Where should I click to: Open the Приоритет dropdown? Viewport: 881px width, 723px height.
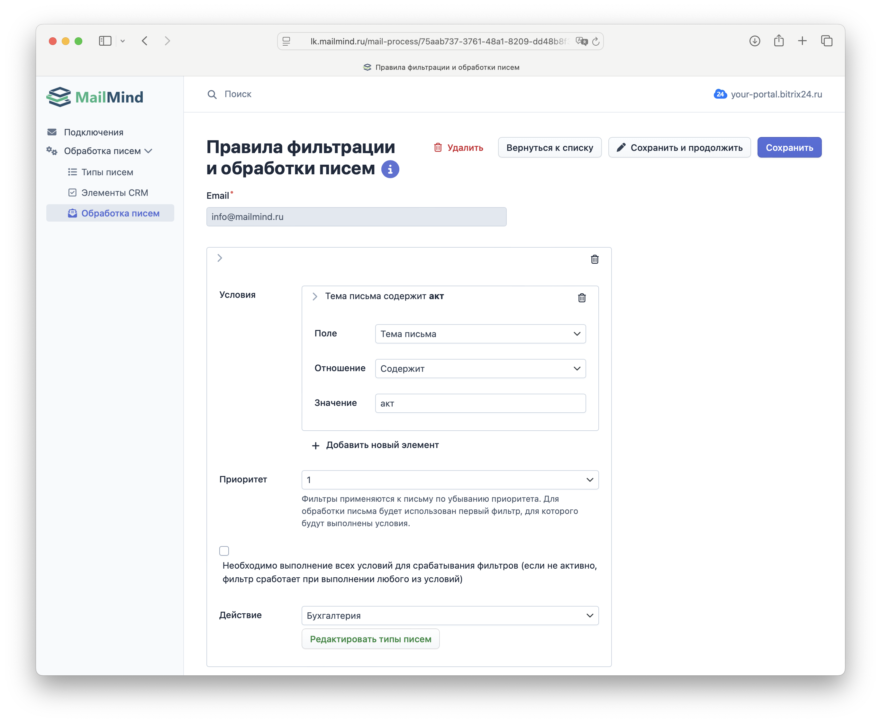point(450,480)
